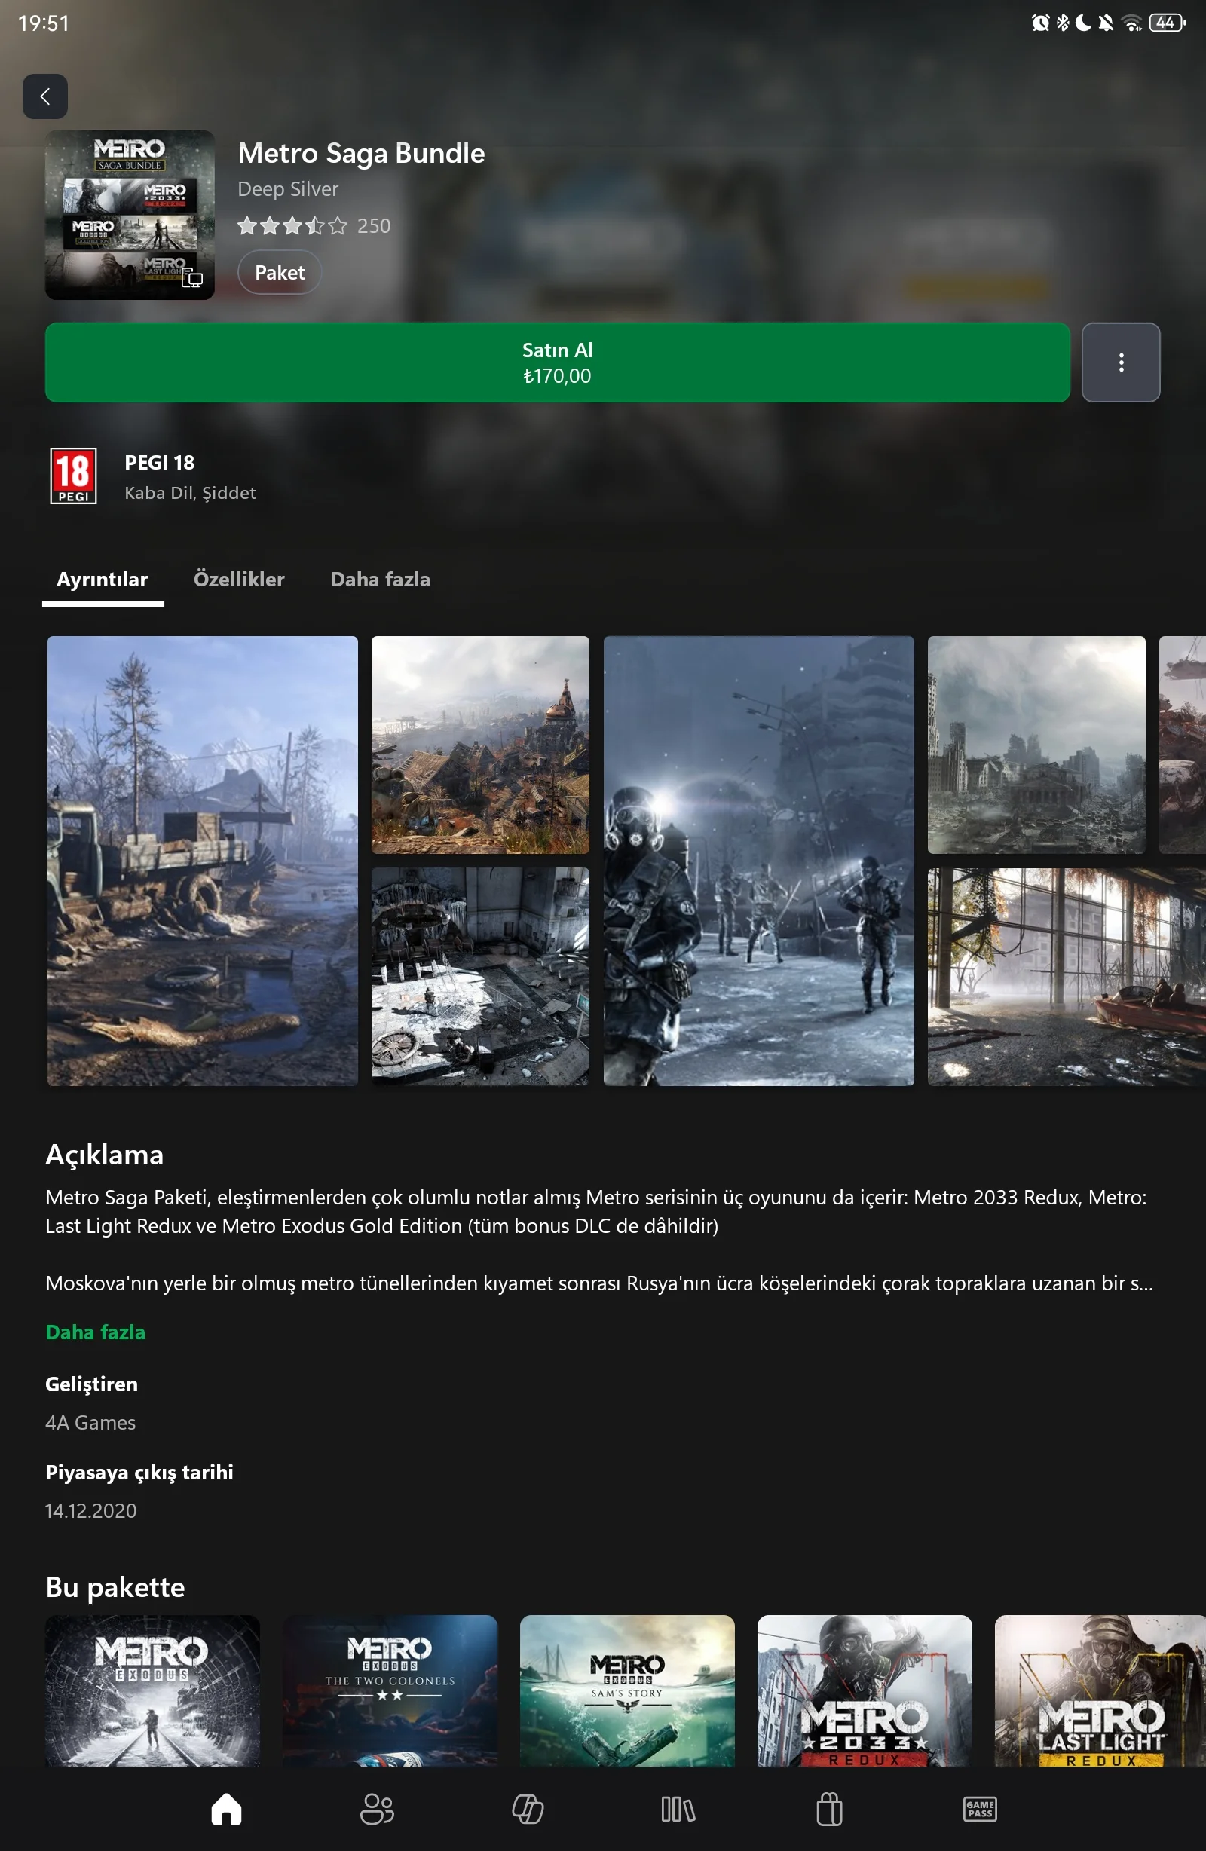Screen dimensions: 1206x1851
Task: Buy the bundle with Satın Al button
Action: click(x=557, y=363)
